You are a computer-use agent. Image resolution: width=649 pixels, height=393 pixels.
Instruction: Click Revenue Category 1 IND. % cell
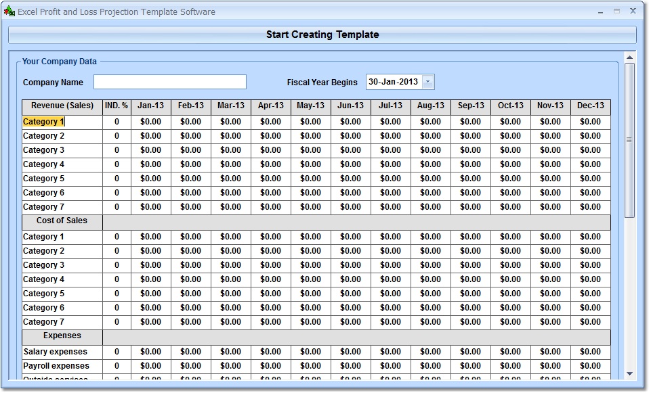point(117,122)
